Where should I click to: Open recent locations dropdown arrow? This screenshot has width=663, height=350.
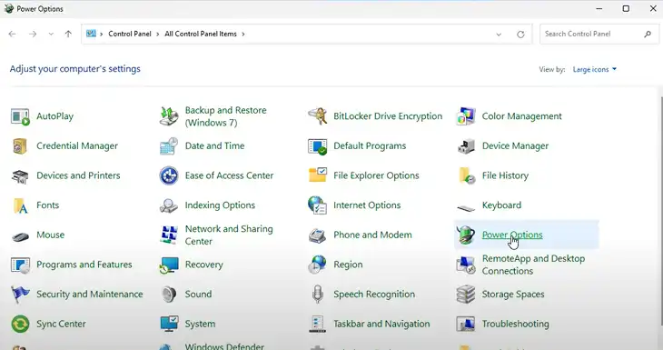click(51, 34)
